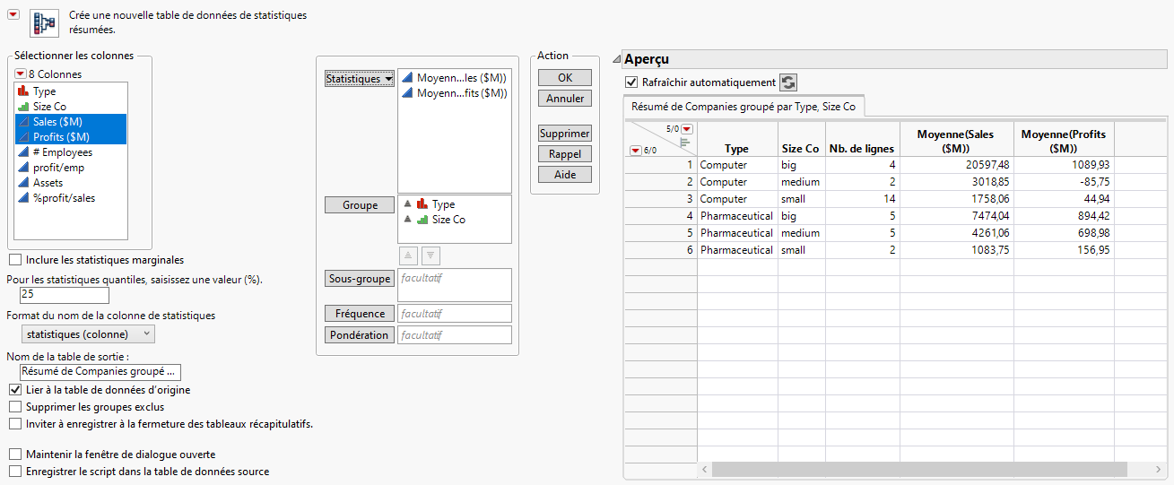Image resolution: width=1174 pixels, height=485 pixels.
Task: Check Inviter à enregistrer à la fermeture
Action: 15,424
